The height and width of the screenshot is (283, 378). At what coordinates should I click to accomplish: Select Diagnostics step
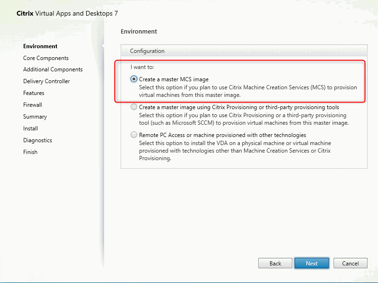[37, 140]
